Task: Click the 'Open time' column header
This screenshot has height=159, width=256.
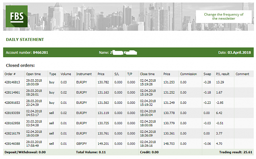Action: [x=33, y=74]
